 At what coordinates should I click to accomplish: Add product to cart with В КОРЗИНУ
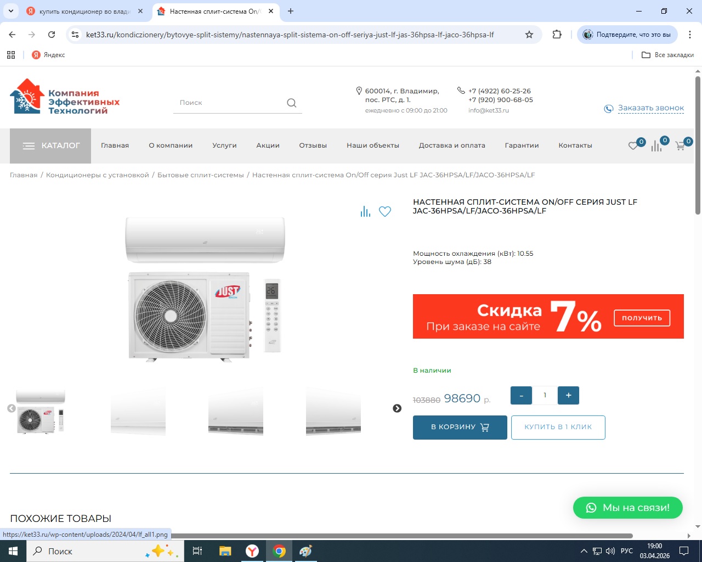point(460,427)
